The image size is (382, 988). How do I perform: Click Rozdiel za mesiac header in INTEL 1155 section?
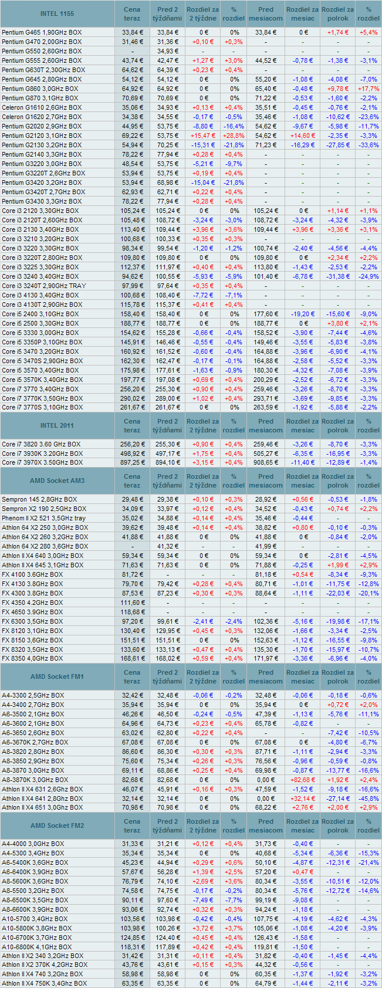303,14
